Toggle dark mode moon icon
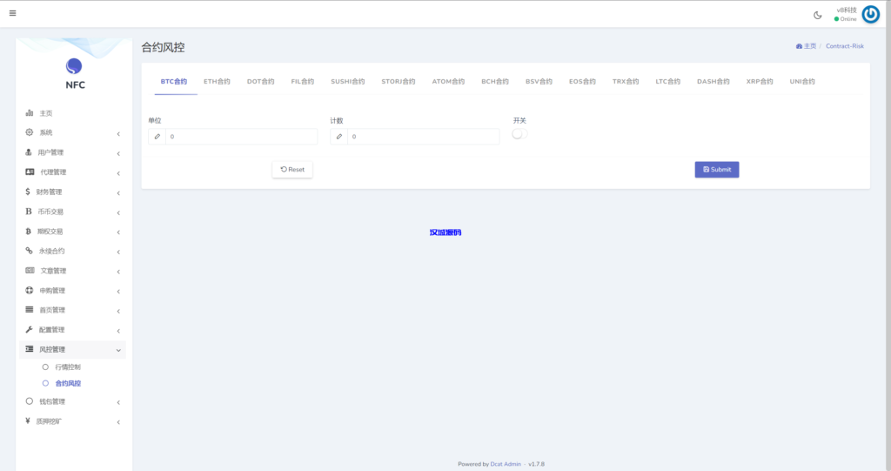Screen dimensions: 891x471 pyautogui.click(x=817, y=15)
